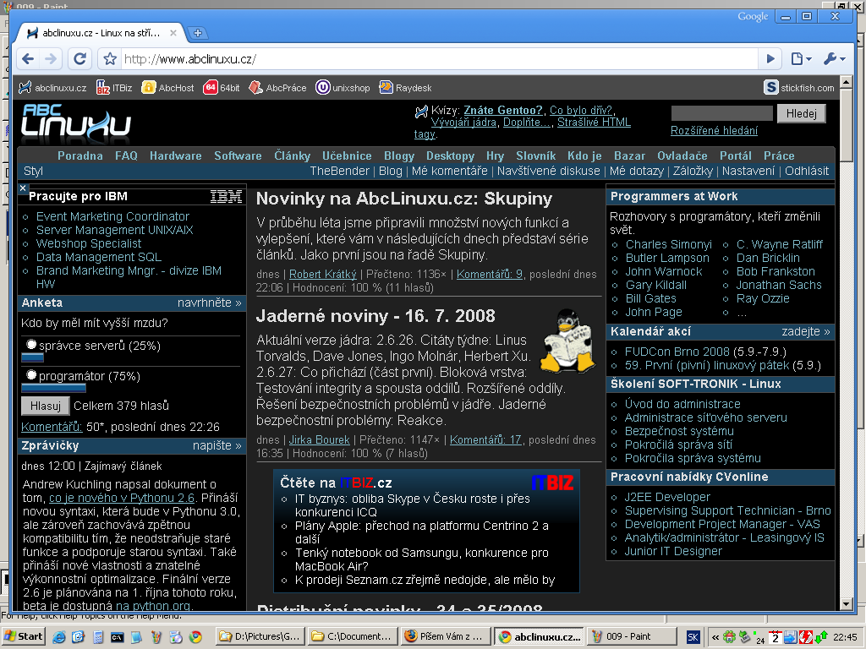Close the abclinuxu.cz browser tab
This screenshot has width=866, height=649.
pos(173,33)
